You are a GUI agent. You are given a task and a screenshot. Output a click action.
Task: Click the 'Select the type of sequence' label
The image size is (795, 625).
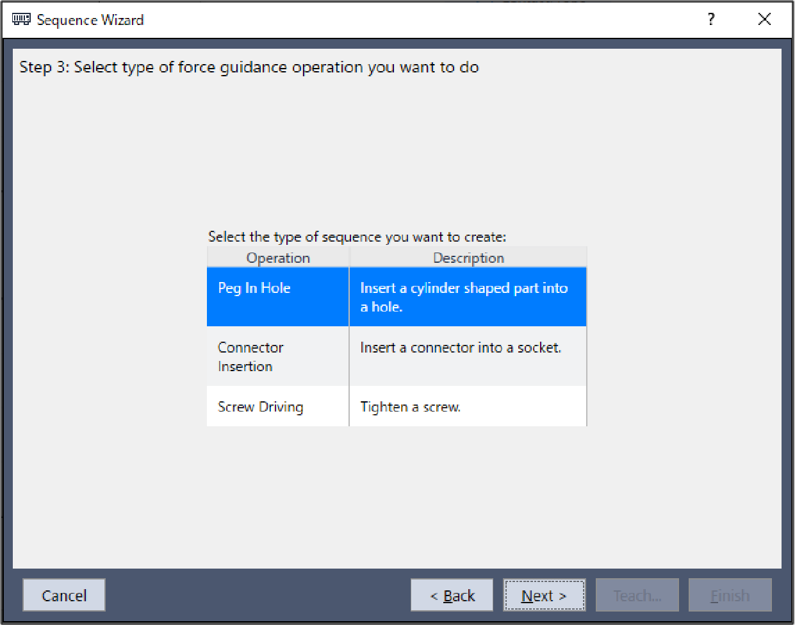click(x=357, y=237)
